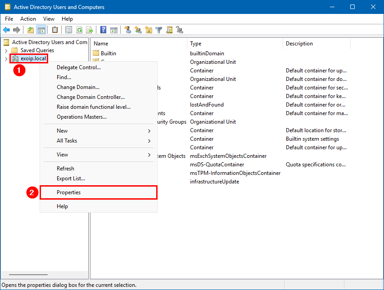Choose Raise domain functional level...
384x290 pixels.
(x=99, y=107)
